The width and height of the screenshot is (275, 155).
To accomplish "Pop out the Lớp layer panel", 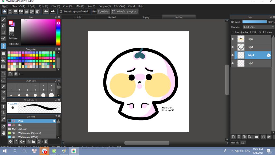I will pos(271,17).
